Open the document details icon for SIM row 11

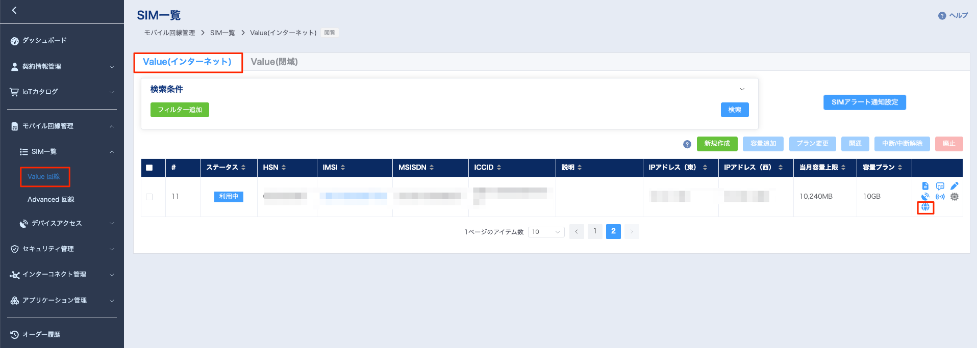click(925, 186)
